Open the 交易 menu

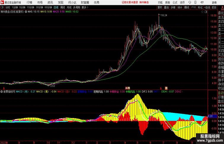[x=97, y=2]
